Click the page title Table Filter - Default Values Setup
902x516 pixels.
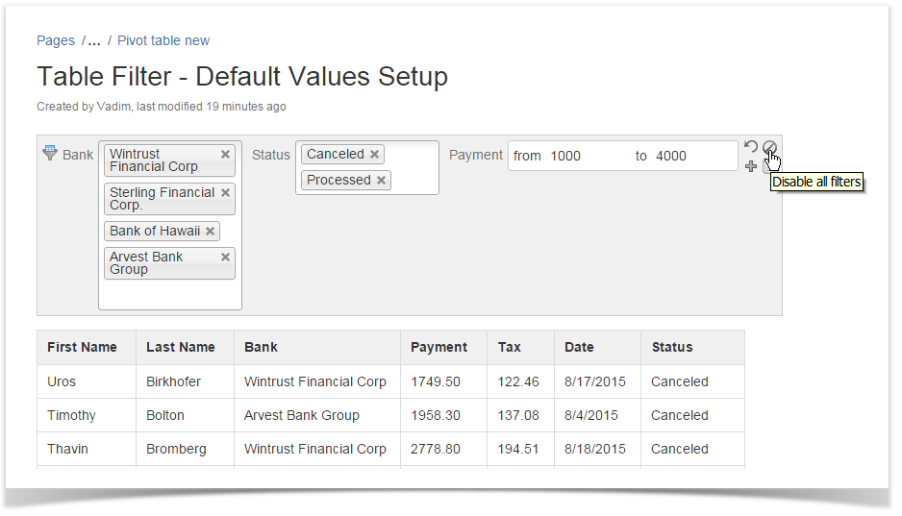coord(242,77)
